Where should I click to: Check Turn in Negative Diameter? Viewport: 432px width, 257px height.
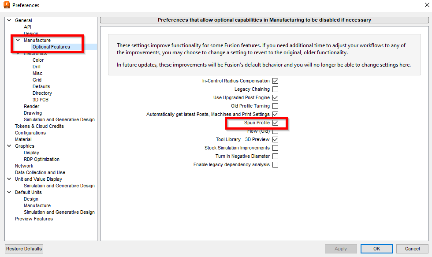(x=275, y=156)
